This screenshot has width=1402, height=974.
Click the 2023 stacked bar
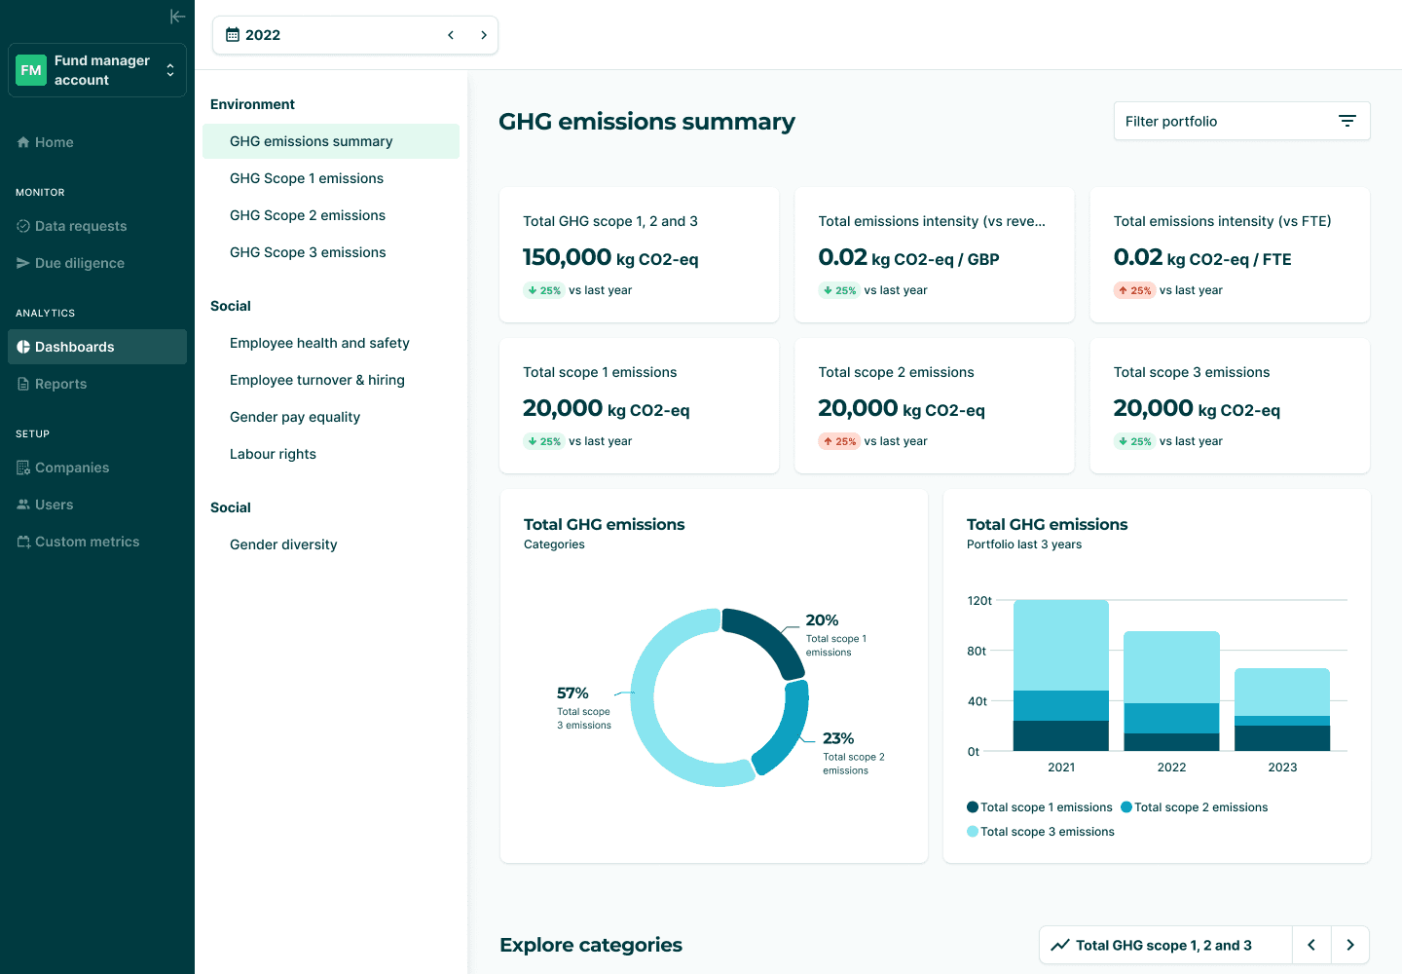click(1282, 709)
